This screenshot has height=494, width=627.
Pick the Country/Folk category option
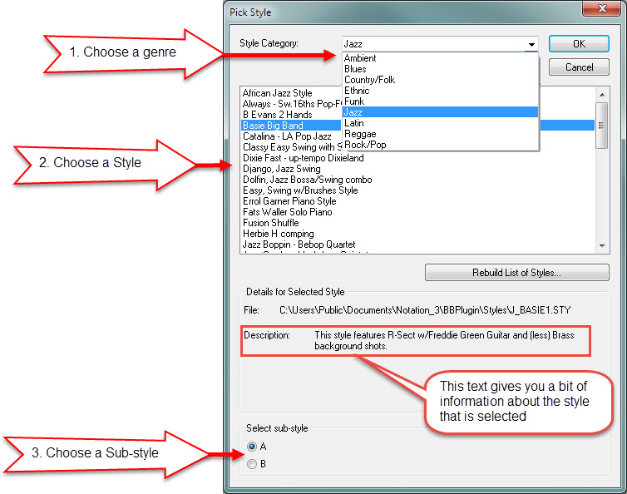370,80
